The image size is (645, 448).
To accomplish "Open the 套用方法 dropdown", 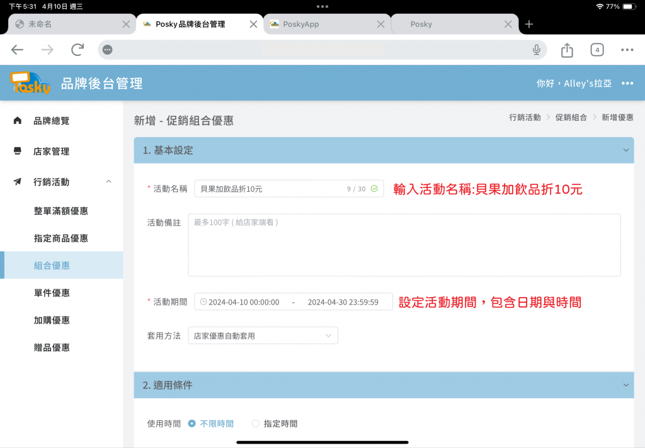I will pyautogui.click(x=263, y=335).
